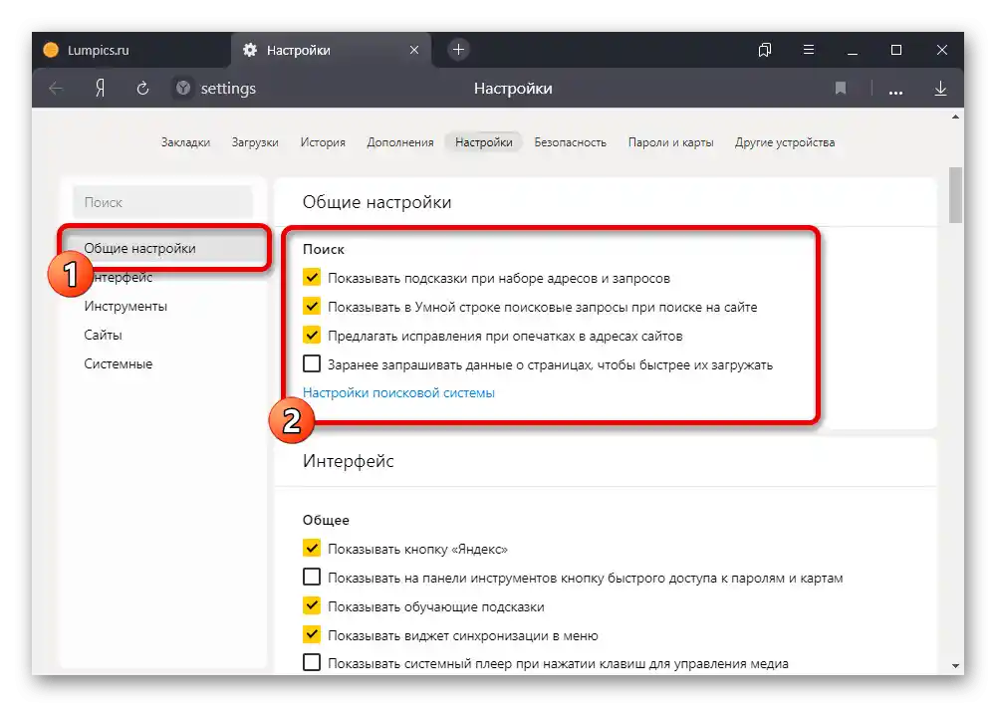The height and width of the screenshot is (707, 996).
Task: Toggle Предлагать исправления при опечатках checkbox
Action: pyautogui.click(x=311, y=335)
